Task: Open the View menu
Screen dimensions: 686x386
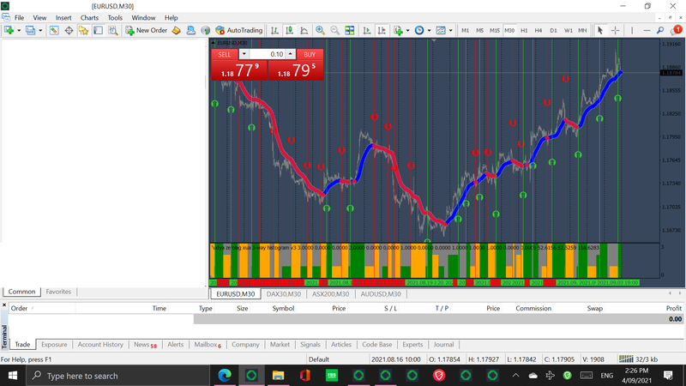Action: click(x=39, y=18)
